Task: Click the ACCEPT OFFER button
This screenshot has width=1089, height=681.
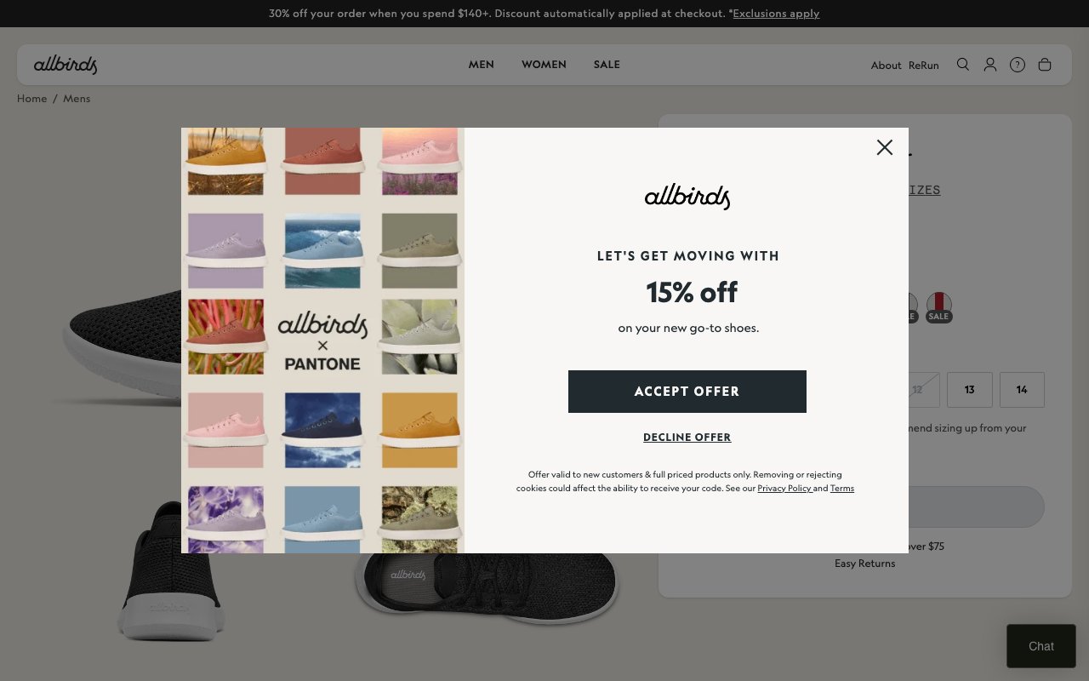Action: (687, 392)
